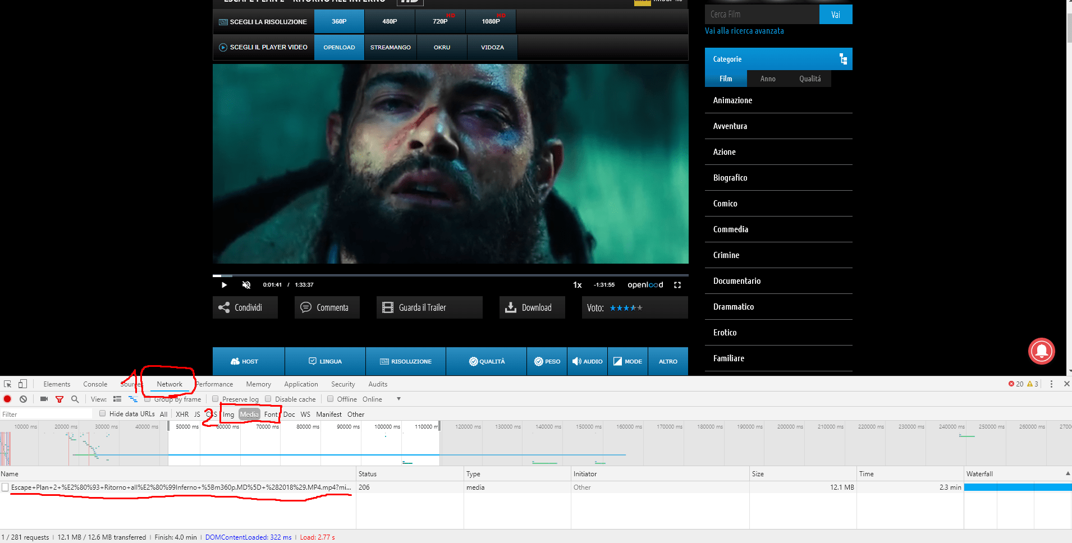Check the Offline checkbox
The width and height of the screenshot is (1072, 543).
pyautogui.click(x=330, y=399)
